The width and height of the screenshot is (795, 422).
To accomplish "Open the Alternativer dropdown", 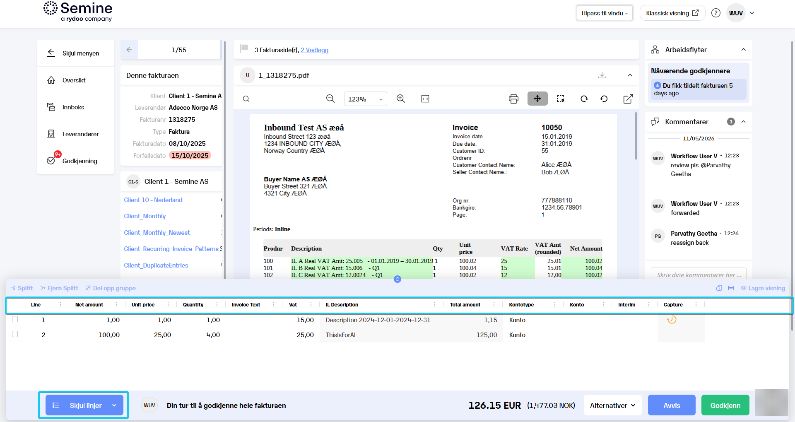I will tap(612, 405).
